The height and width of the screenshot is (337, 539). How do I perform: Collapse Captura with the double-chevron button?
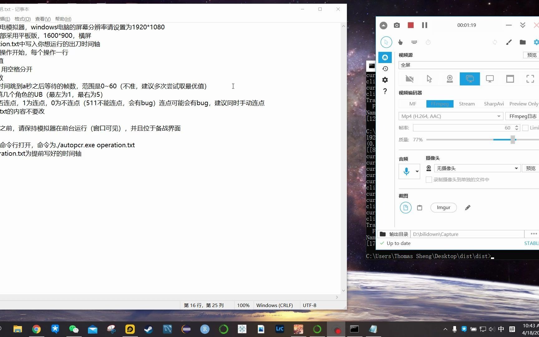[x=523, y=25]
